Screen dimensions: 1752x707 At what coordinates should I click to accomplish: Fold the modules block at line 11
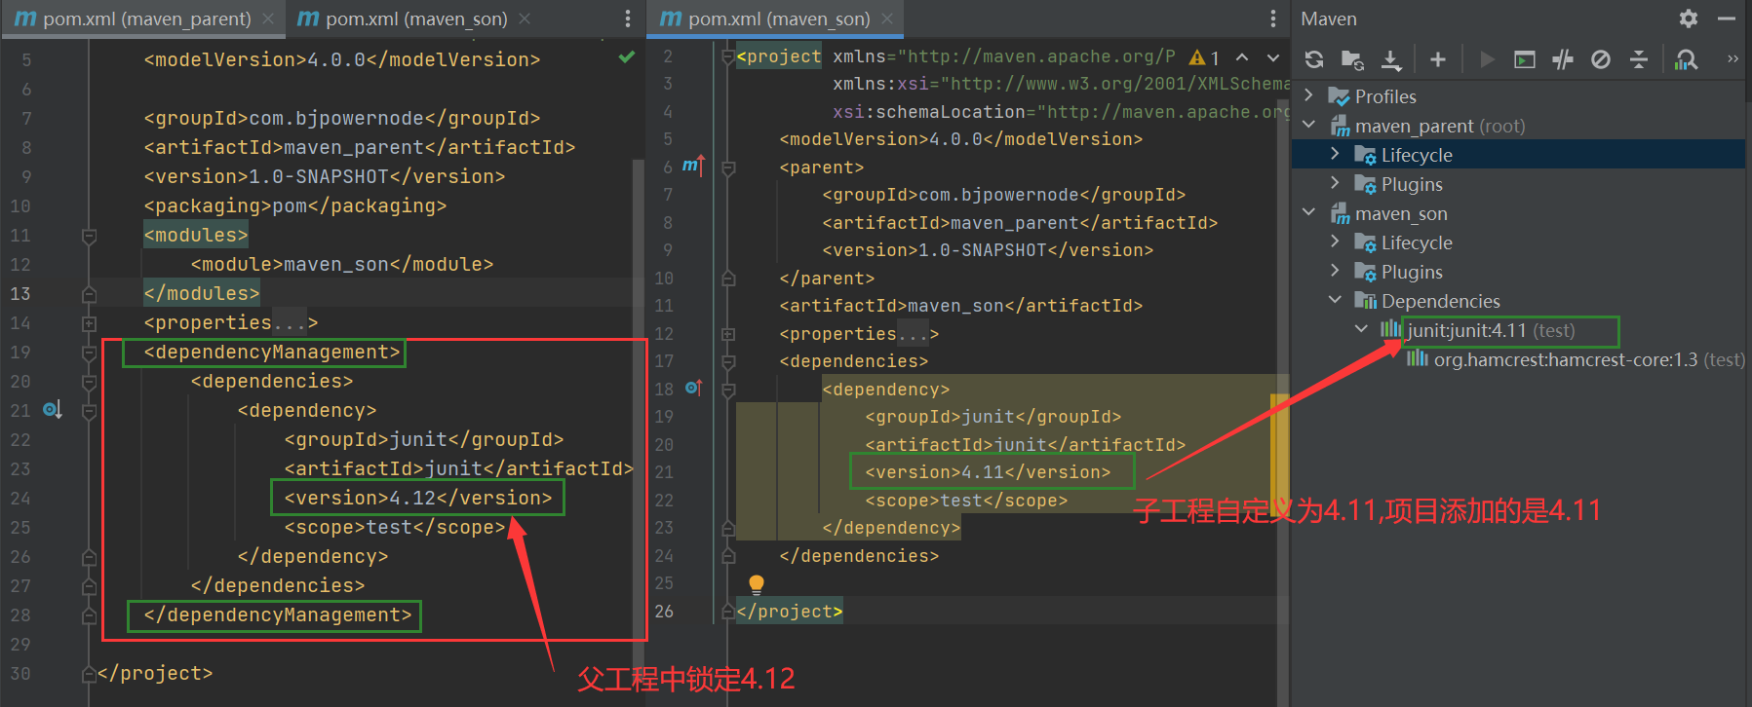click(x=89, y=236)
